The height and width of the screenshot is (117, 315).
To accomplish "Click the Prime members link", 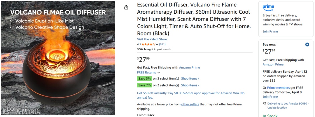I will coord(278,88).
